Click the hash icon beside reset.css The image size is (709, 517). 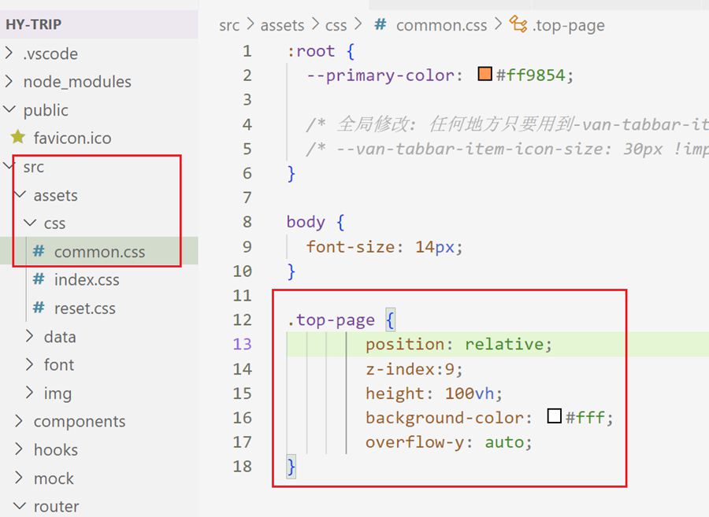tap(39, 308)
